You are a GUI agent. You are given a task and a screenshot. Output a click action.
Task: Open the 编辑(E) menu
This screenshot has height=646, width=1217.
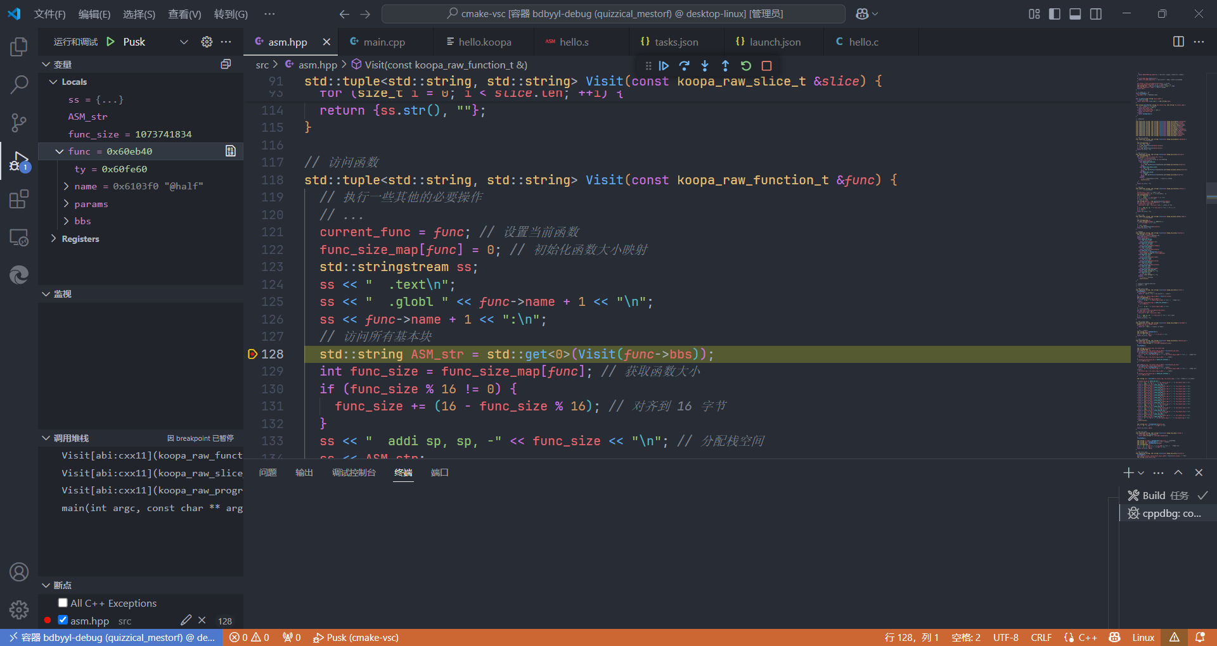pos(94,14)
